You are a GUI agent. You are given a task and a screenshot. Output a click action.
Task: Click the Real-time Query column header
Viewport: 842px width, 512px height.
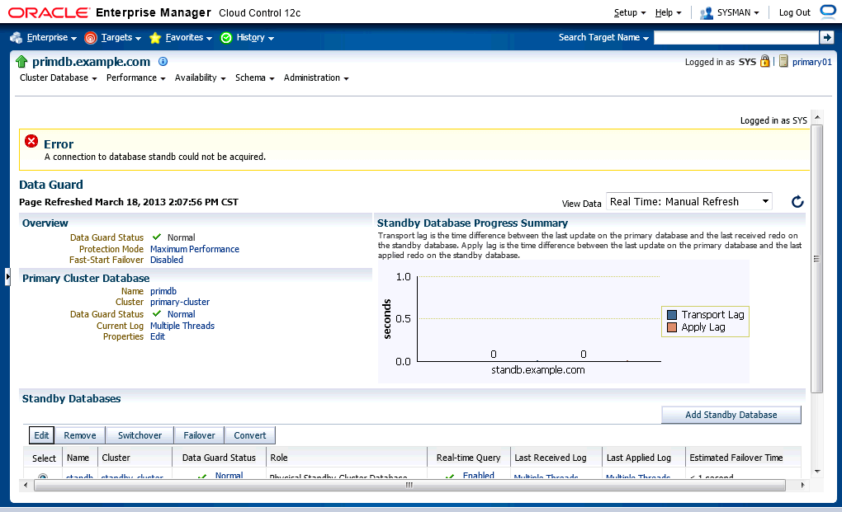(468, 458)
